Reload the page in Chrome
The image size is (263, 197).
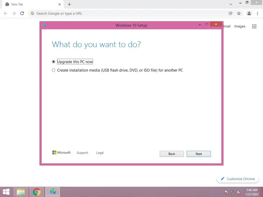point(22,13)
